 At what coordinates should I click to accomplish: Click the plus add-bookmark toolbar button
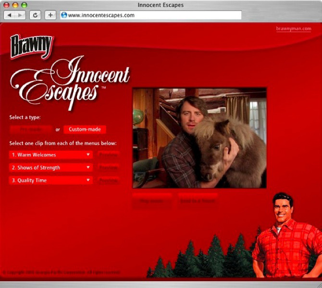pos(50,15)
